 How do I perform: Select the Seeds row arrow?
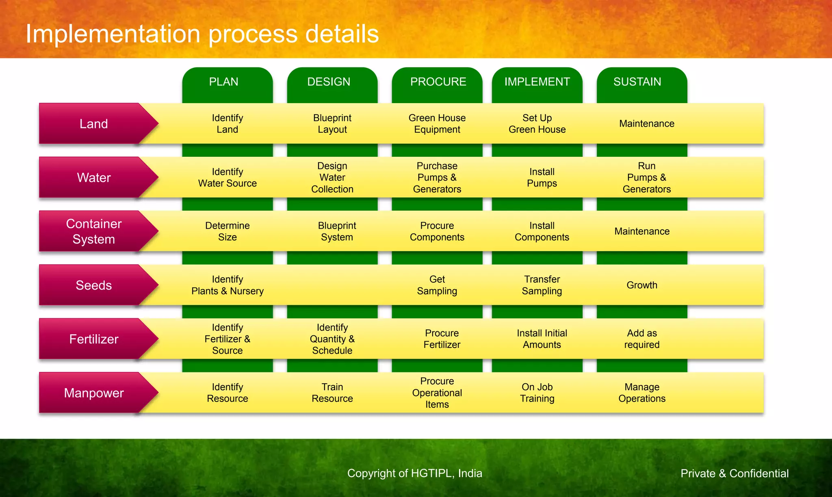coord(94,285)
